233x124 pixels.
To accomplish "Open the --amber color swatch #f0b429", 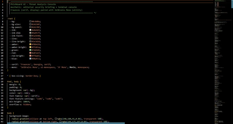I will coord(30,44).
